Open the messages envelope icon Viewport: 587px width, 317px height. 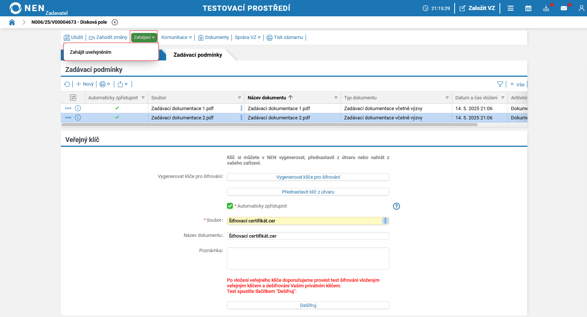point(564,8)
